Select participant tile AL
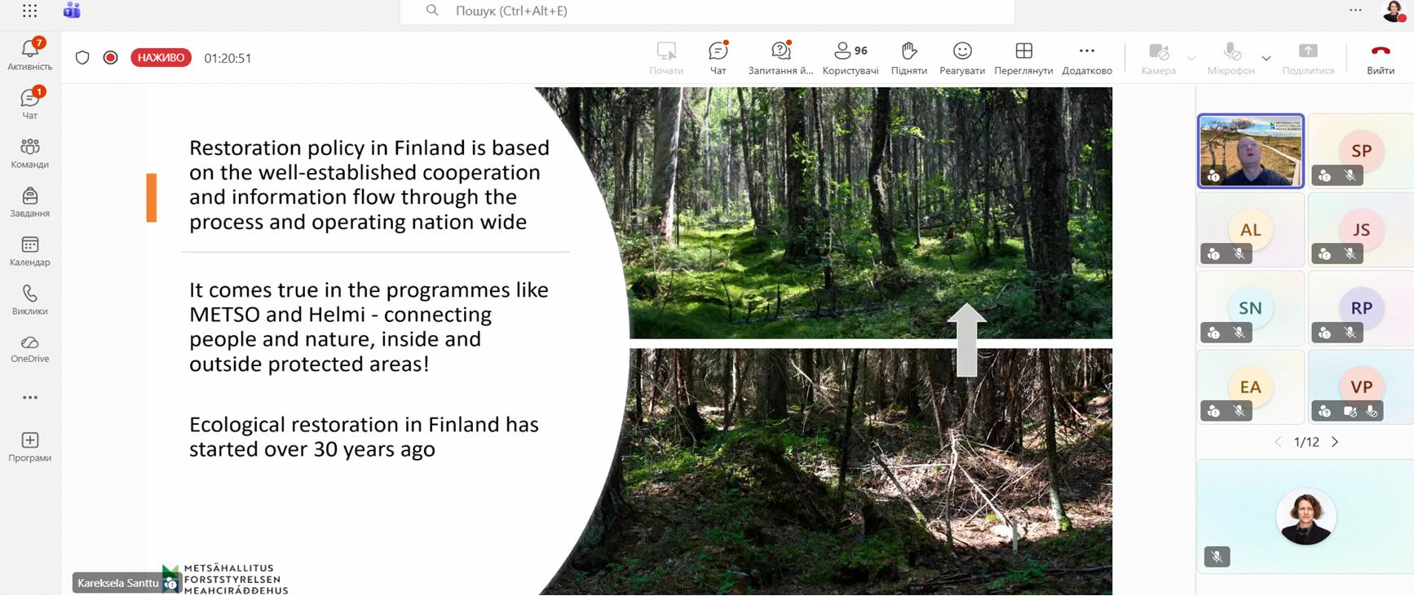Viewport: 1414px width, 596px height. (x=1250, y=230)
